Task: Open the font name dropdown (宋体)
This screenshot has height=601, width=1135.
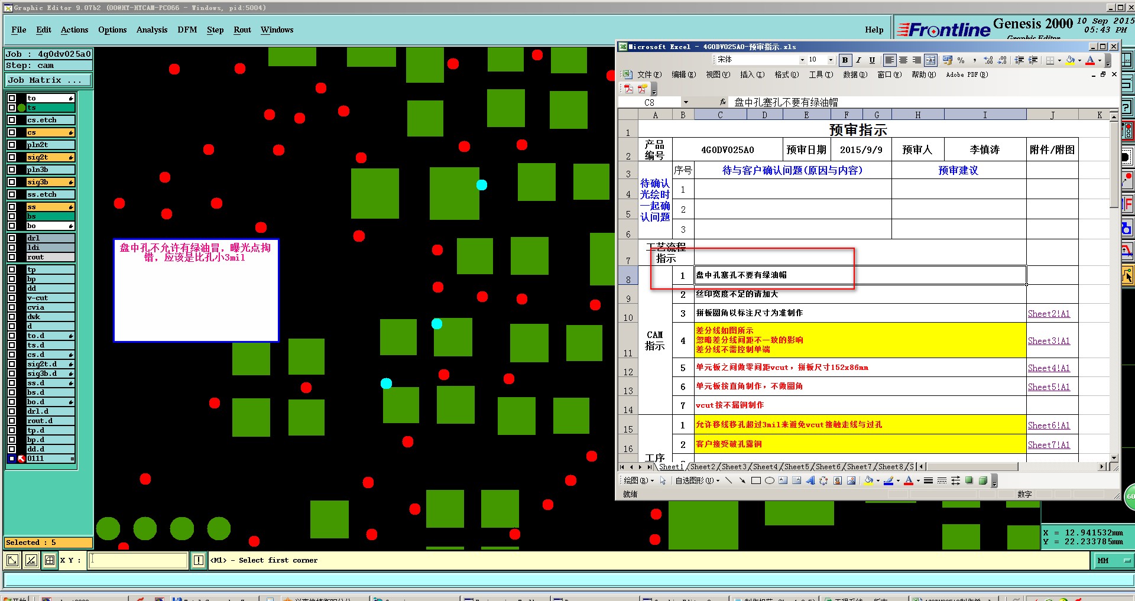Action: pyautogui.click(x=802, y=60)
